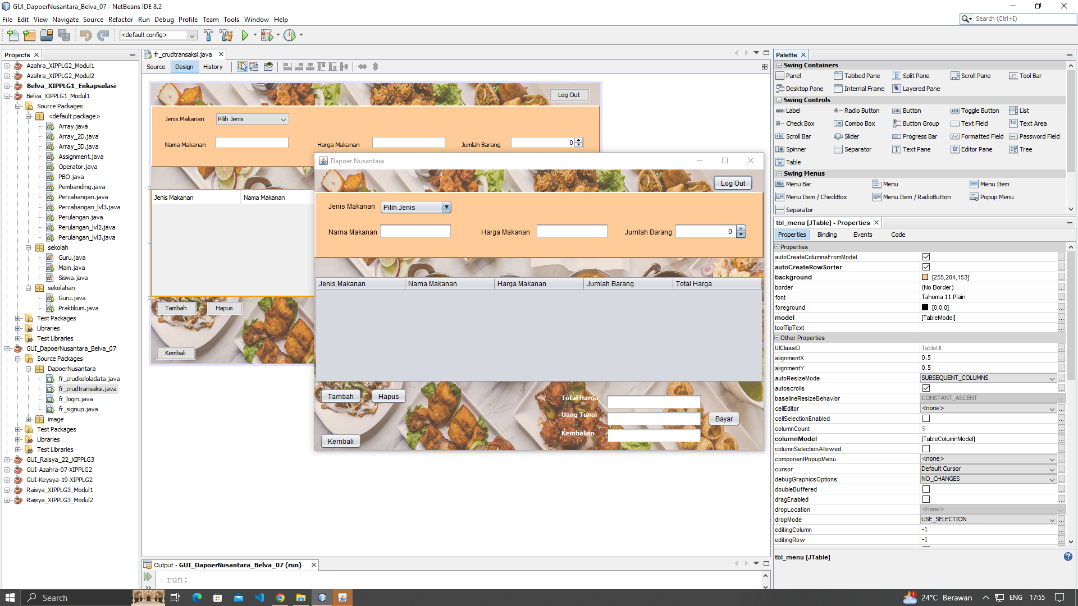The height and width of the screenshot is (606, 1078).
Task: Switch to the Source editor view
Action: click(156, 67)
